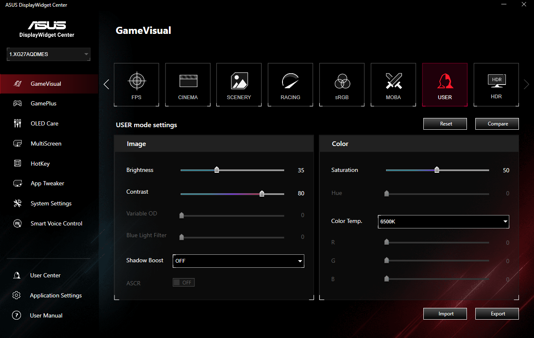Click the App Tweaker sidebar icon
The width and height of the screenshot is (534, 338).
click(17, 183)
